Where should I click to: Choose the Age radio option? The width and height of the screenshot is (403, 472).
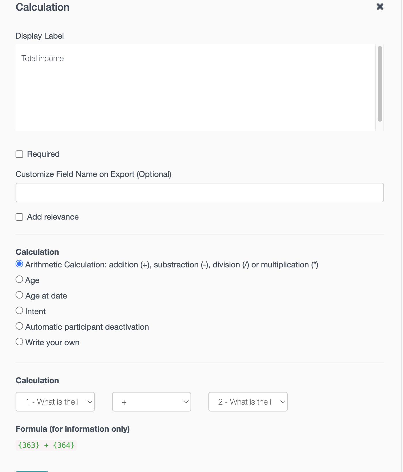pyautogui.click(x=19, y=280)
